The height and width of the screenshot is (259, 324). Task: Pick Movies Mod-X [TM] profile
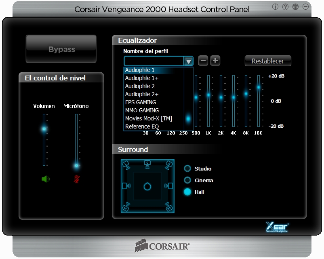tap(154, 118)
